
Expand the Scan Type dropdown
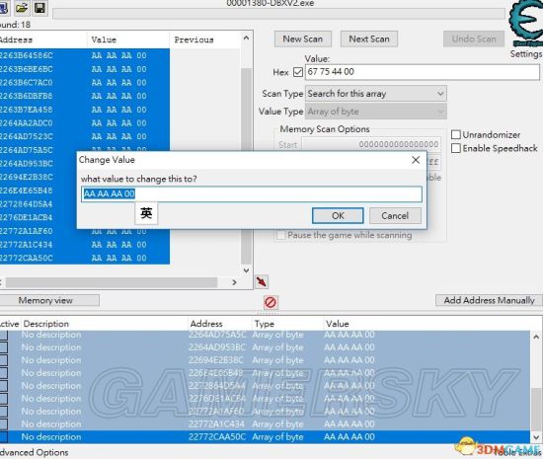376,94
